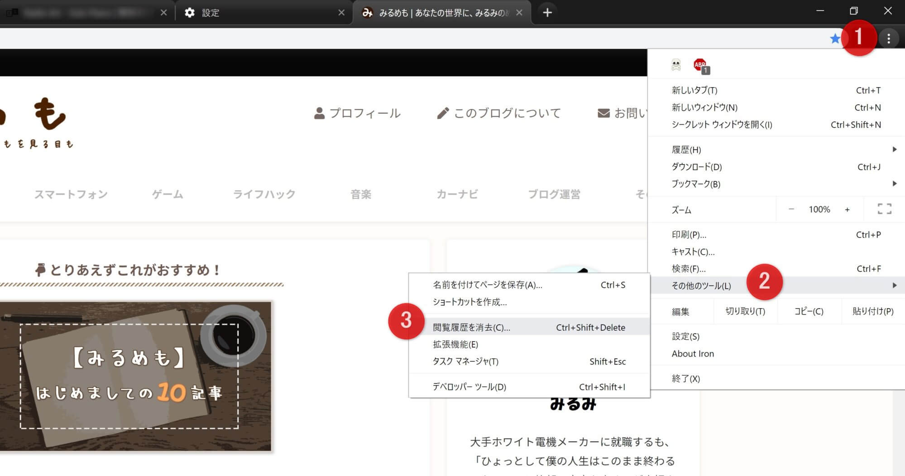Expand the ブックマーク(B) submenu

776,184
